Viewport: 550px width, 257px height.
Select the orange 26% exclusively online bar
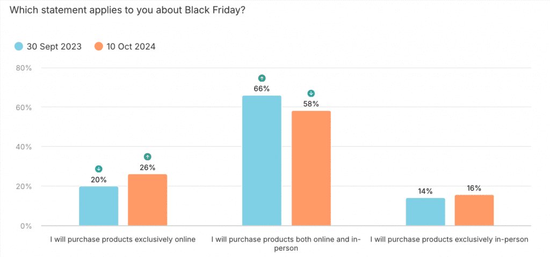[148, 200]
